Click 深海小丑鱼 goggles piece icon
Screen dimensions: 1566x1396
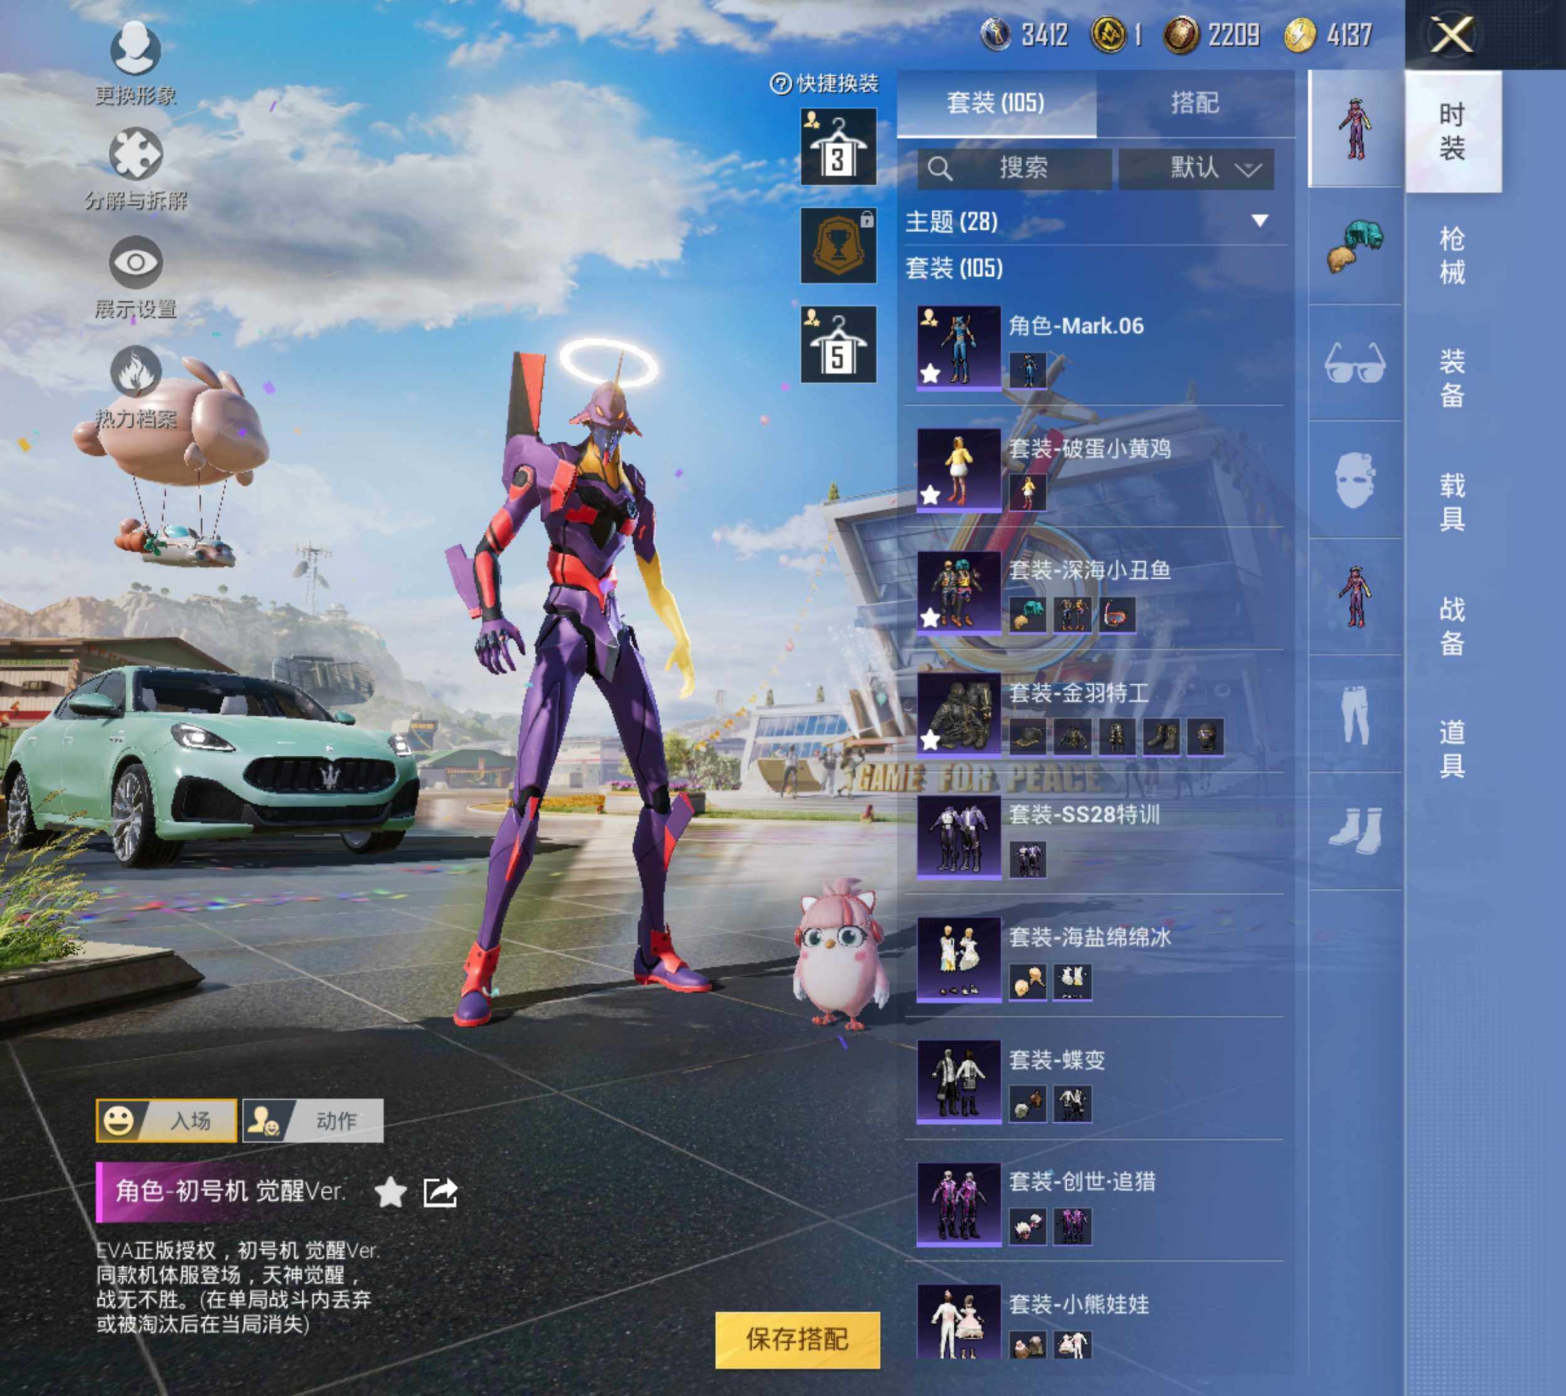point(1117,615)
